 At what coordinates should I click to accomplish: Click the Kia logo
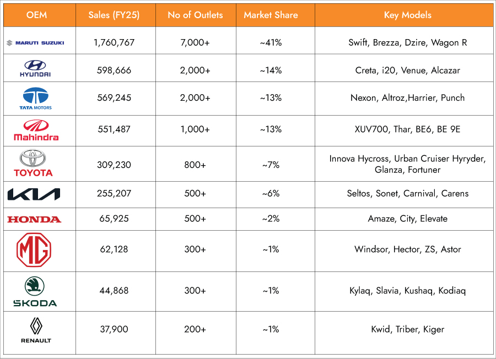click(34, 194)
